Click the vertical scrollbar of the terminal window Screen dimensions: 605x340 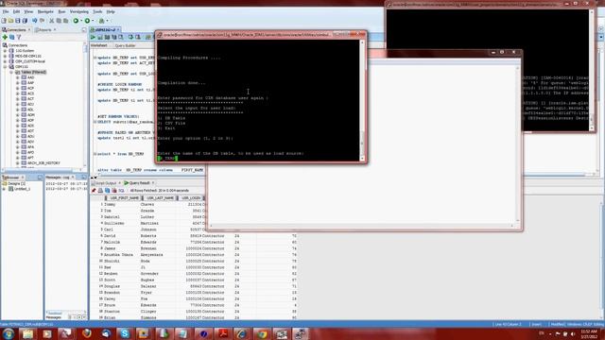pyautogui.click(x=362, y=101)
